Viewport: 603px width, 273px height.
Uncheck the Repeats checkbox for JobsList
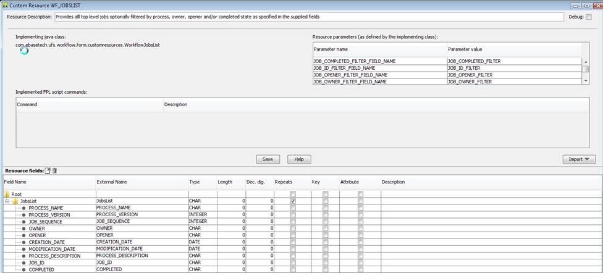(x=293, y=201)
